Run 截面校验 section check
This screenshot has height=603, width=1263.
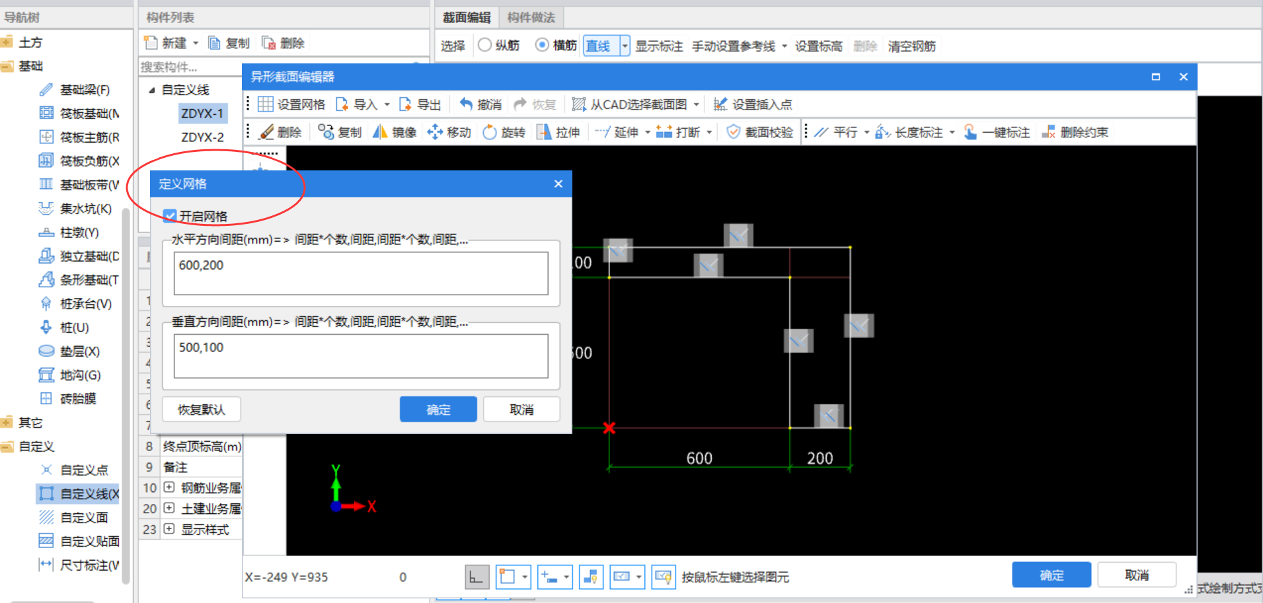[x=759, y=132]
